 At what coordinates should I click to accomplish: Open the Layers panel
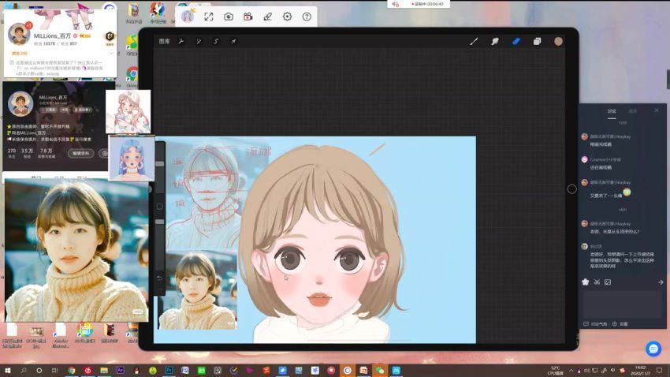[x=537, y=41]
